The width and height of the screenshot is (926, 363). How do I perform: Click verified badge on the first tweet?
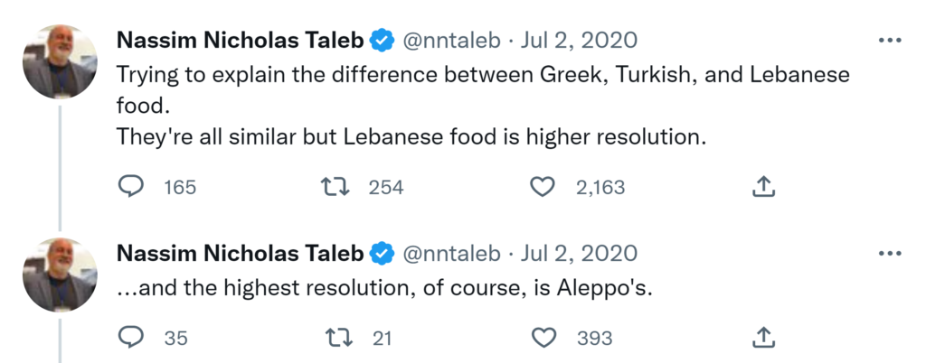click(383, 41)
